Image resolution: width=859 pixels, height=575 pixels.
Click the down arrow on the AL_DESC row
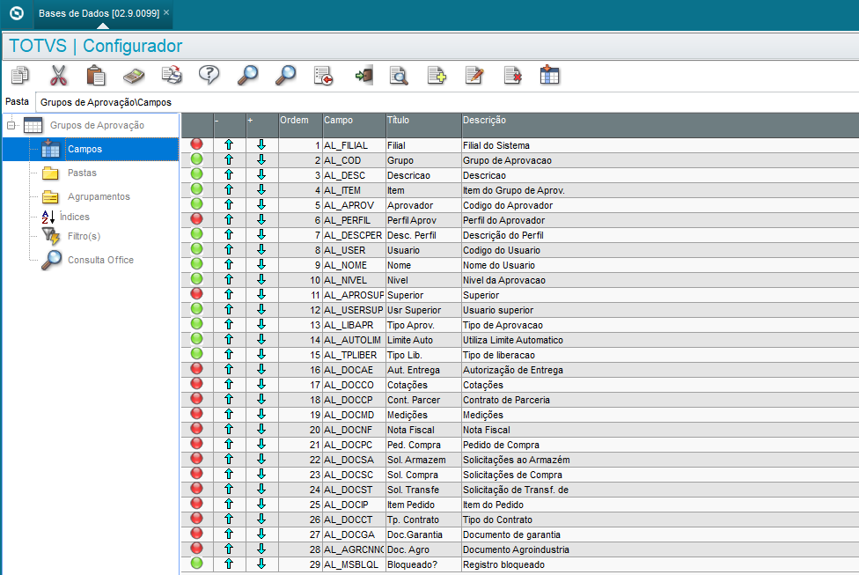pyautogui.click(x=261, y=175)
